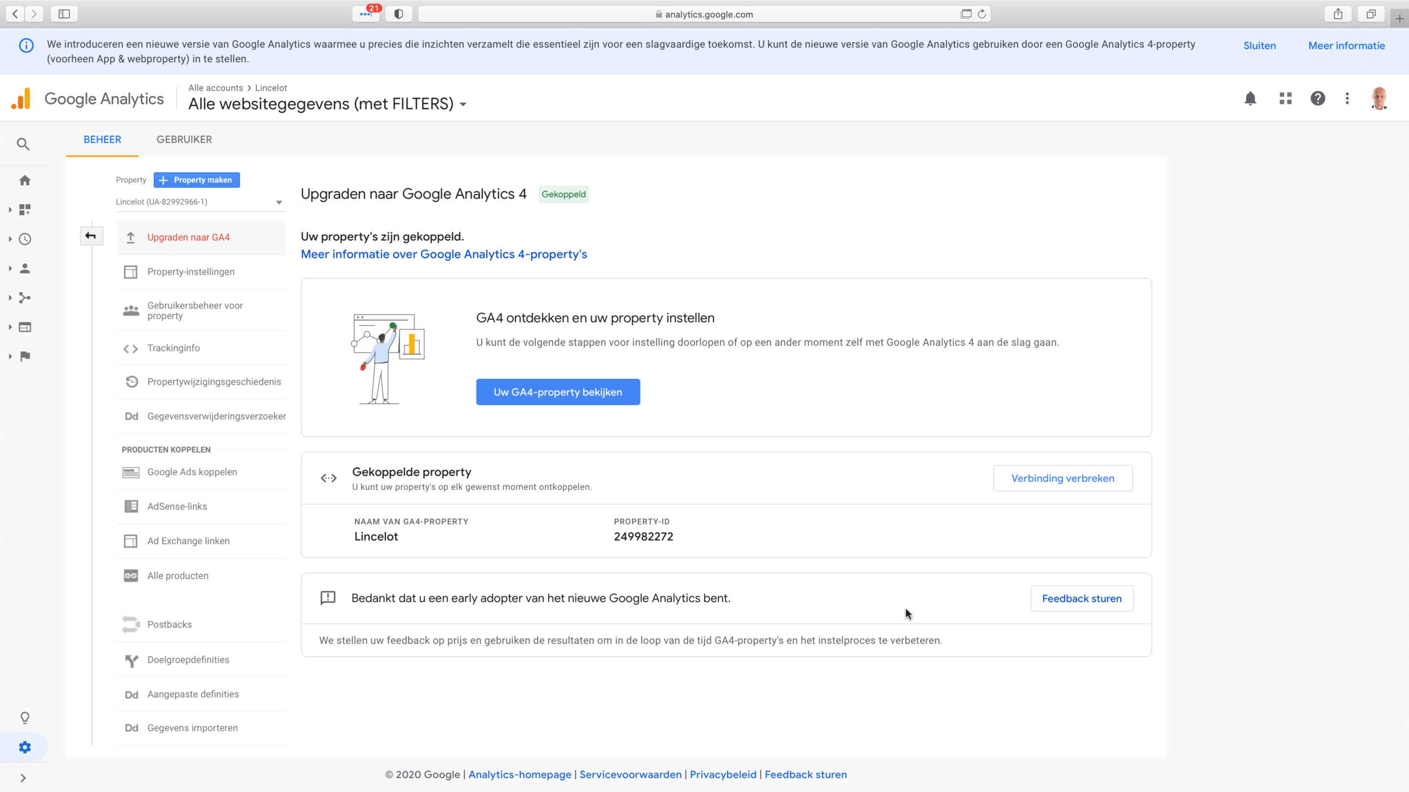Open Alle producten item

coord(201,576)
